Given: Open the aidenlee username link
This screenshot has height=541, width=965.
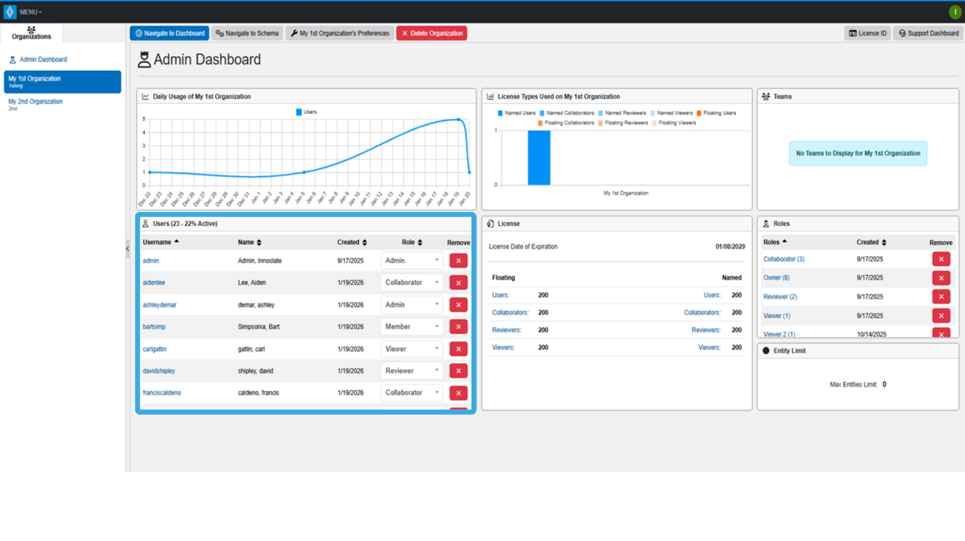Looking at the screenshot, I should (154, 283).
